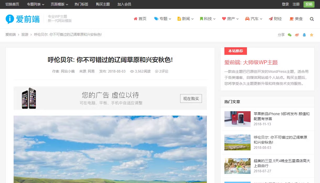Click the large grassland sky article image
This screenshot has height=183, width=320.
coord(110,149)
